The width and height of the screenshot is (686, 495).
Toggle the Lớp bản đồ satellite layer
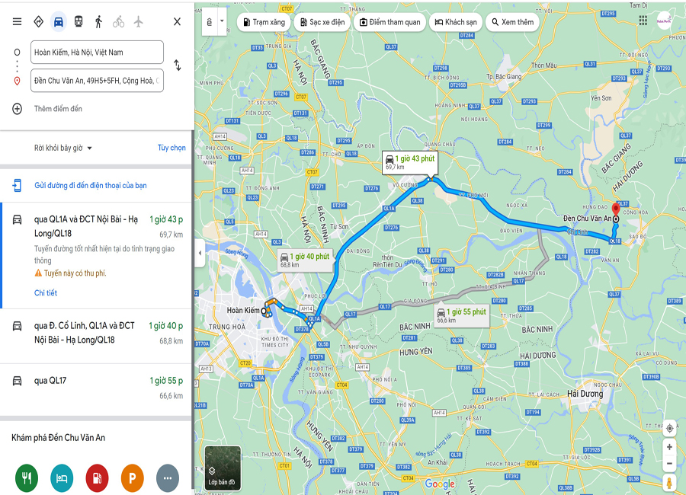223,468
